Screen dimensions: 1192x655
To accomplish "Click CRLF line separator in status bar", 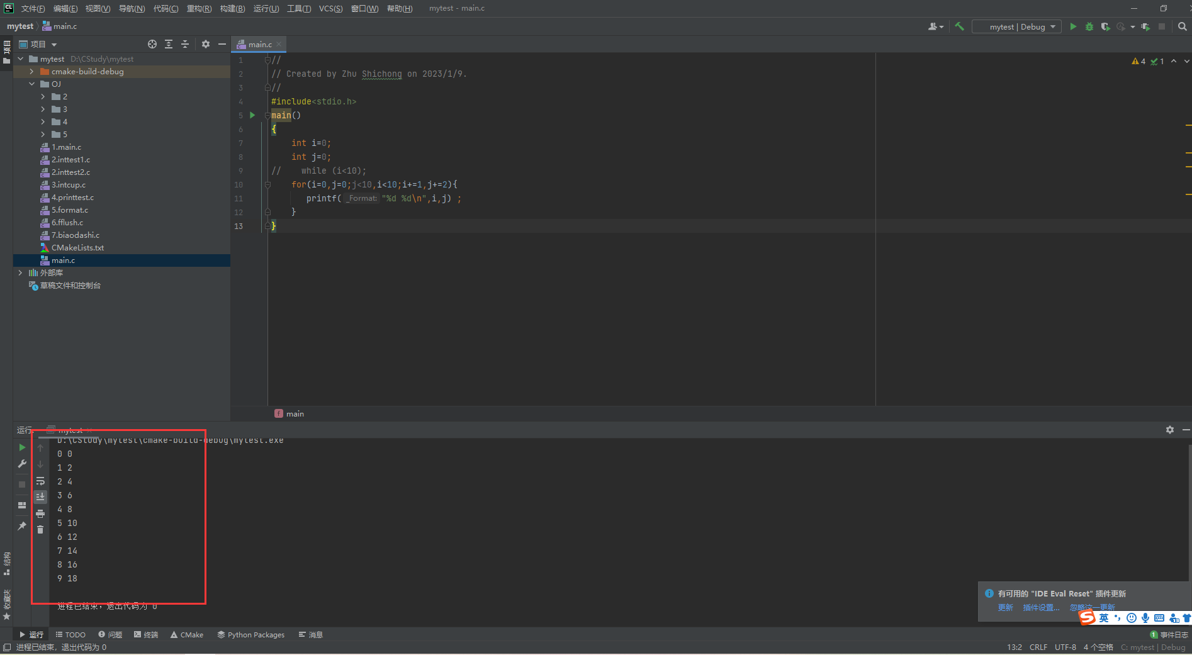I will pos(1038,647).
